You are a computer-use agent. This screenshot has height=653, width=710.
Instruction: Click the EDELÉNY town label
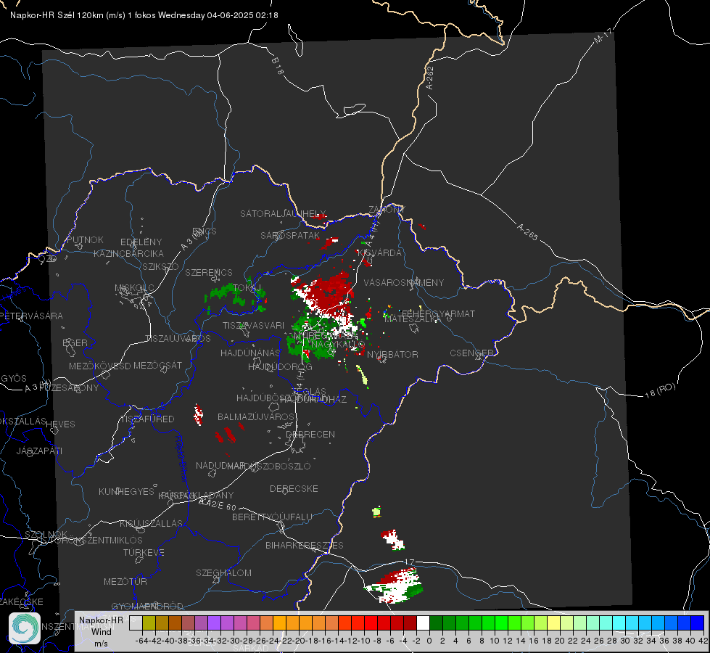tap(141, 242)
